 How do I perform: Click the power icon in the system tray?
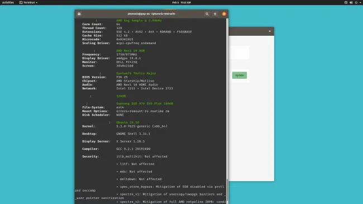356,2
